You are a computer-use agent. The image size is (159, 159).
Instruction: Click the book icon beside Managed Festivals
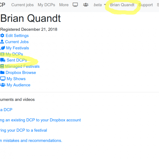(2, 66)
